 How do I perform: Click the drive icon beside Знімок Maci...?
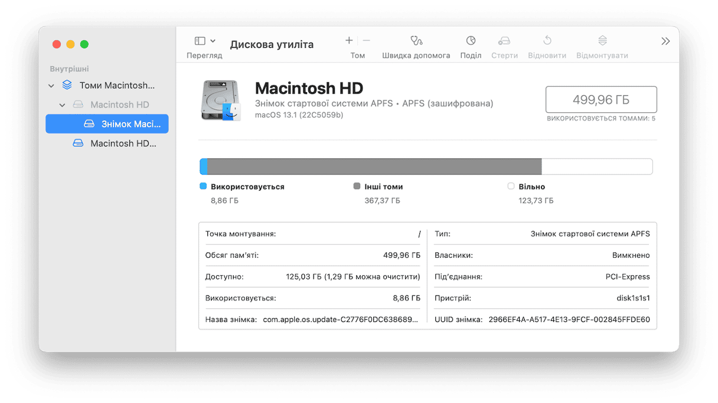[89, 124]
